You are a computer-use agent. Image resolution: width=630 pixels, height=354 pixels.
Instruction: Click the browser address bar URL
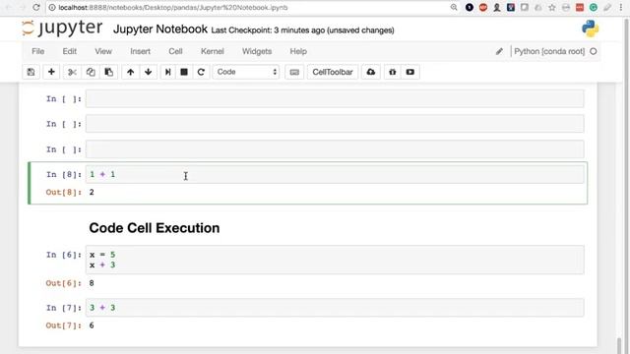point(173,7)
